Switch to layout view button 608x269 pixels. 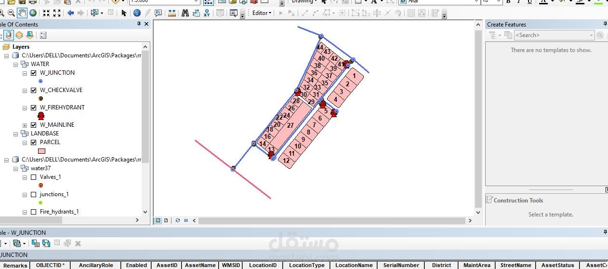point(166,220)
